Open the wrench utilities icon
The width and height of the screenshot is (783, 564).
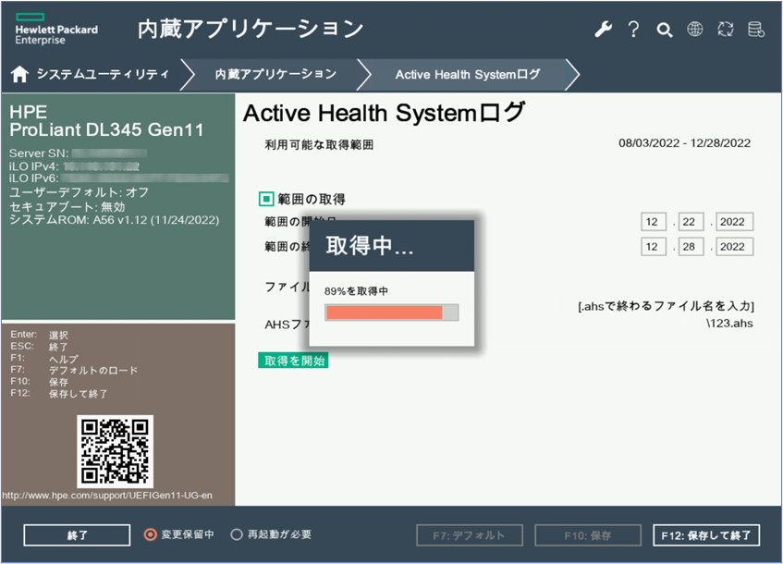603,30
